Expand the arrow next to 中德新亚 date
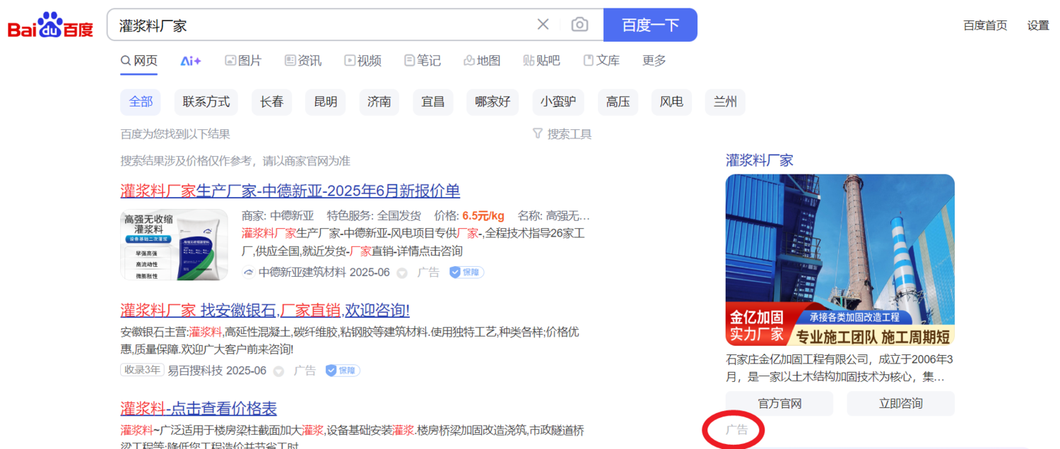 coord(401,273)
